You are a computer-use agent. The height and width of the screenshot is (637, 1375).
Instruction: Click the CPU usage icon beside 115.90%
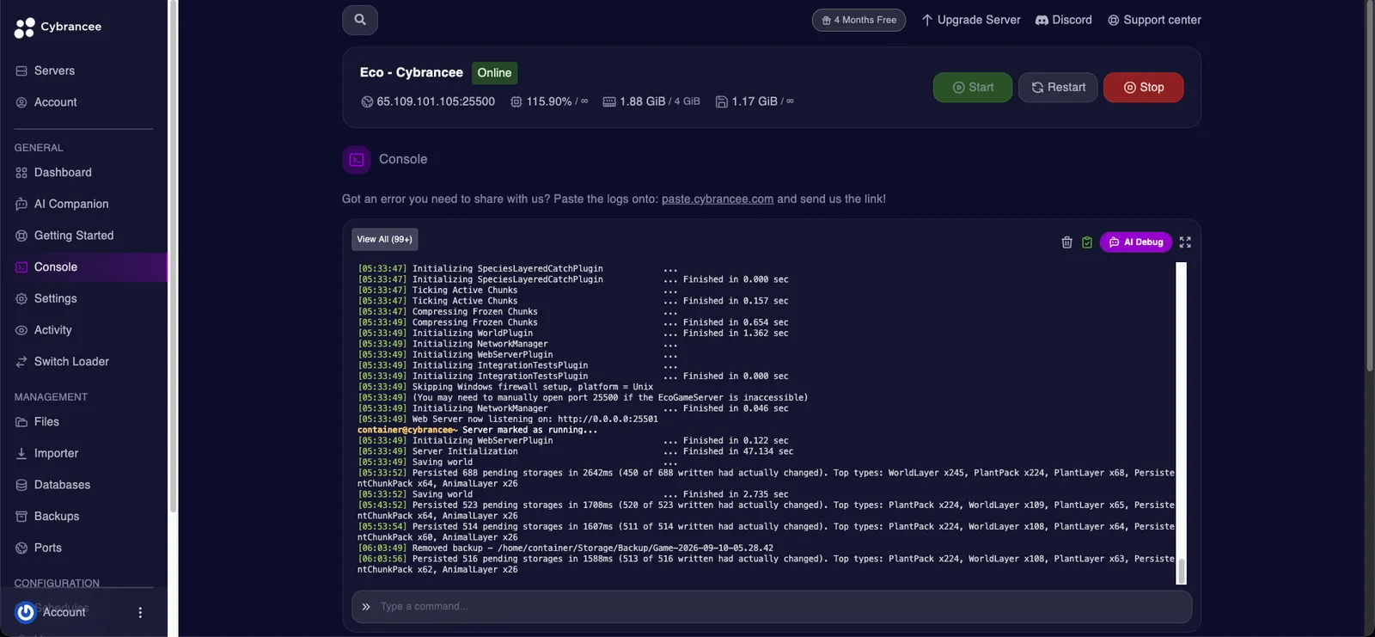[x=516, y=101]
